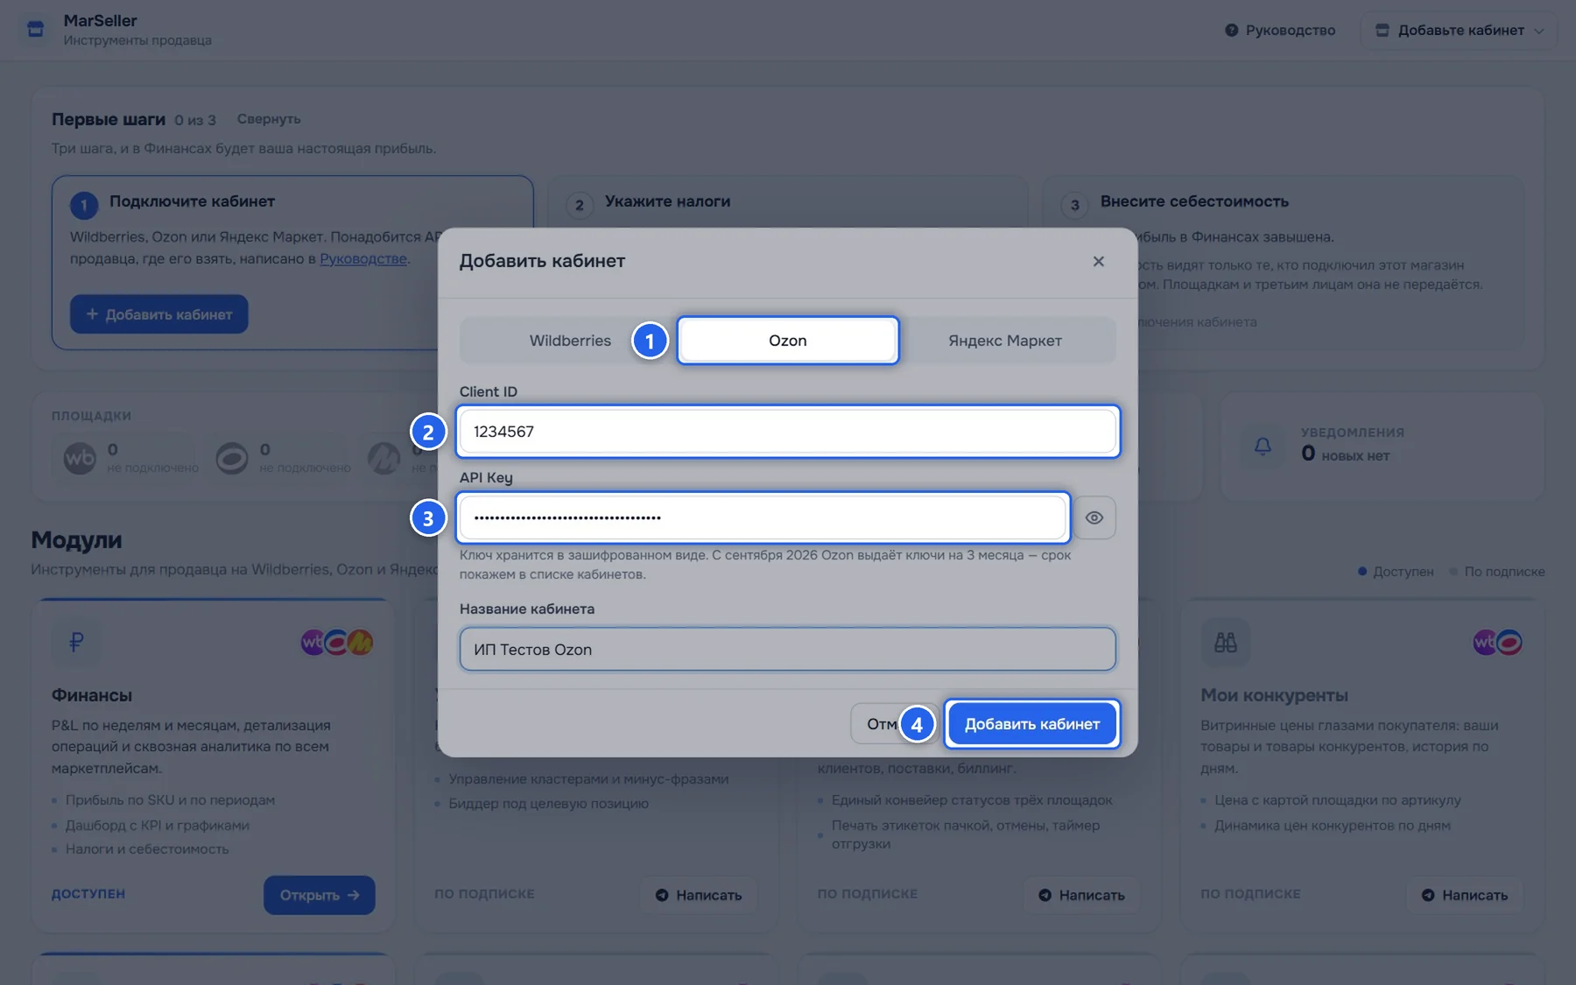Click Написать button on third module card
Viewport: 1576px width, 985px height.
[1082, 895]
